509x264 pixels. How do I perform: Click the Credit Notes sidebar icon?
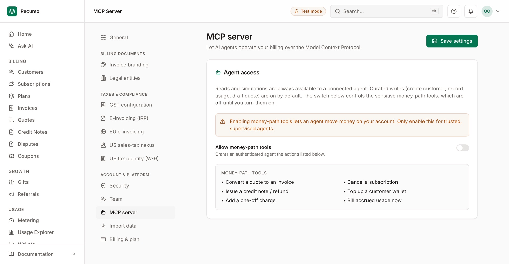[11, 132]
